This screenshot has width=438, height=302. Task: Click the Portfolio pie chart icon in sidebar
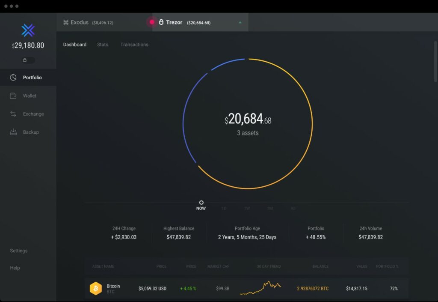click(13, 78)
